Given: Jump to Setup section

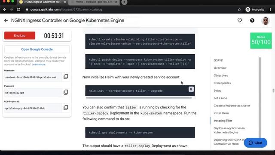Looking at the screenshot, I should [x=217, y=90].
